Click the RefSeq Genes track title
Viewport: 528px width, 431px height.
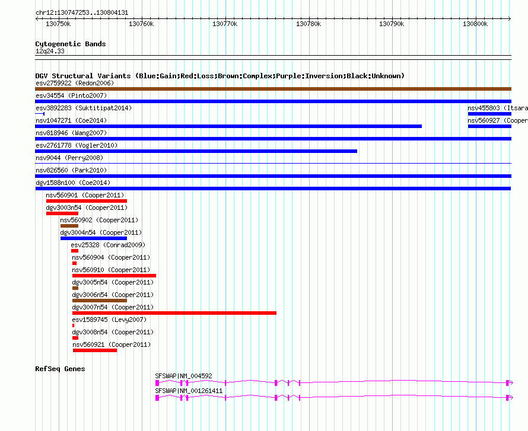tap(60, 369)
